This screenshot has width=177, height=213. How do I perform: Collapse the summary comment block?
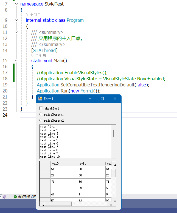[16, 32]
